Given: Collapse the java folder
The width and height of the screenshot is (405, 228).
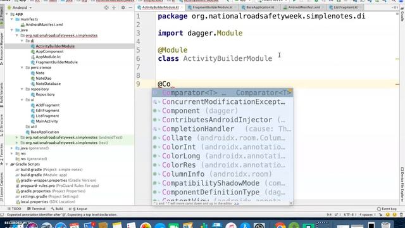Looking at the screenshot, I should (12, 30).
